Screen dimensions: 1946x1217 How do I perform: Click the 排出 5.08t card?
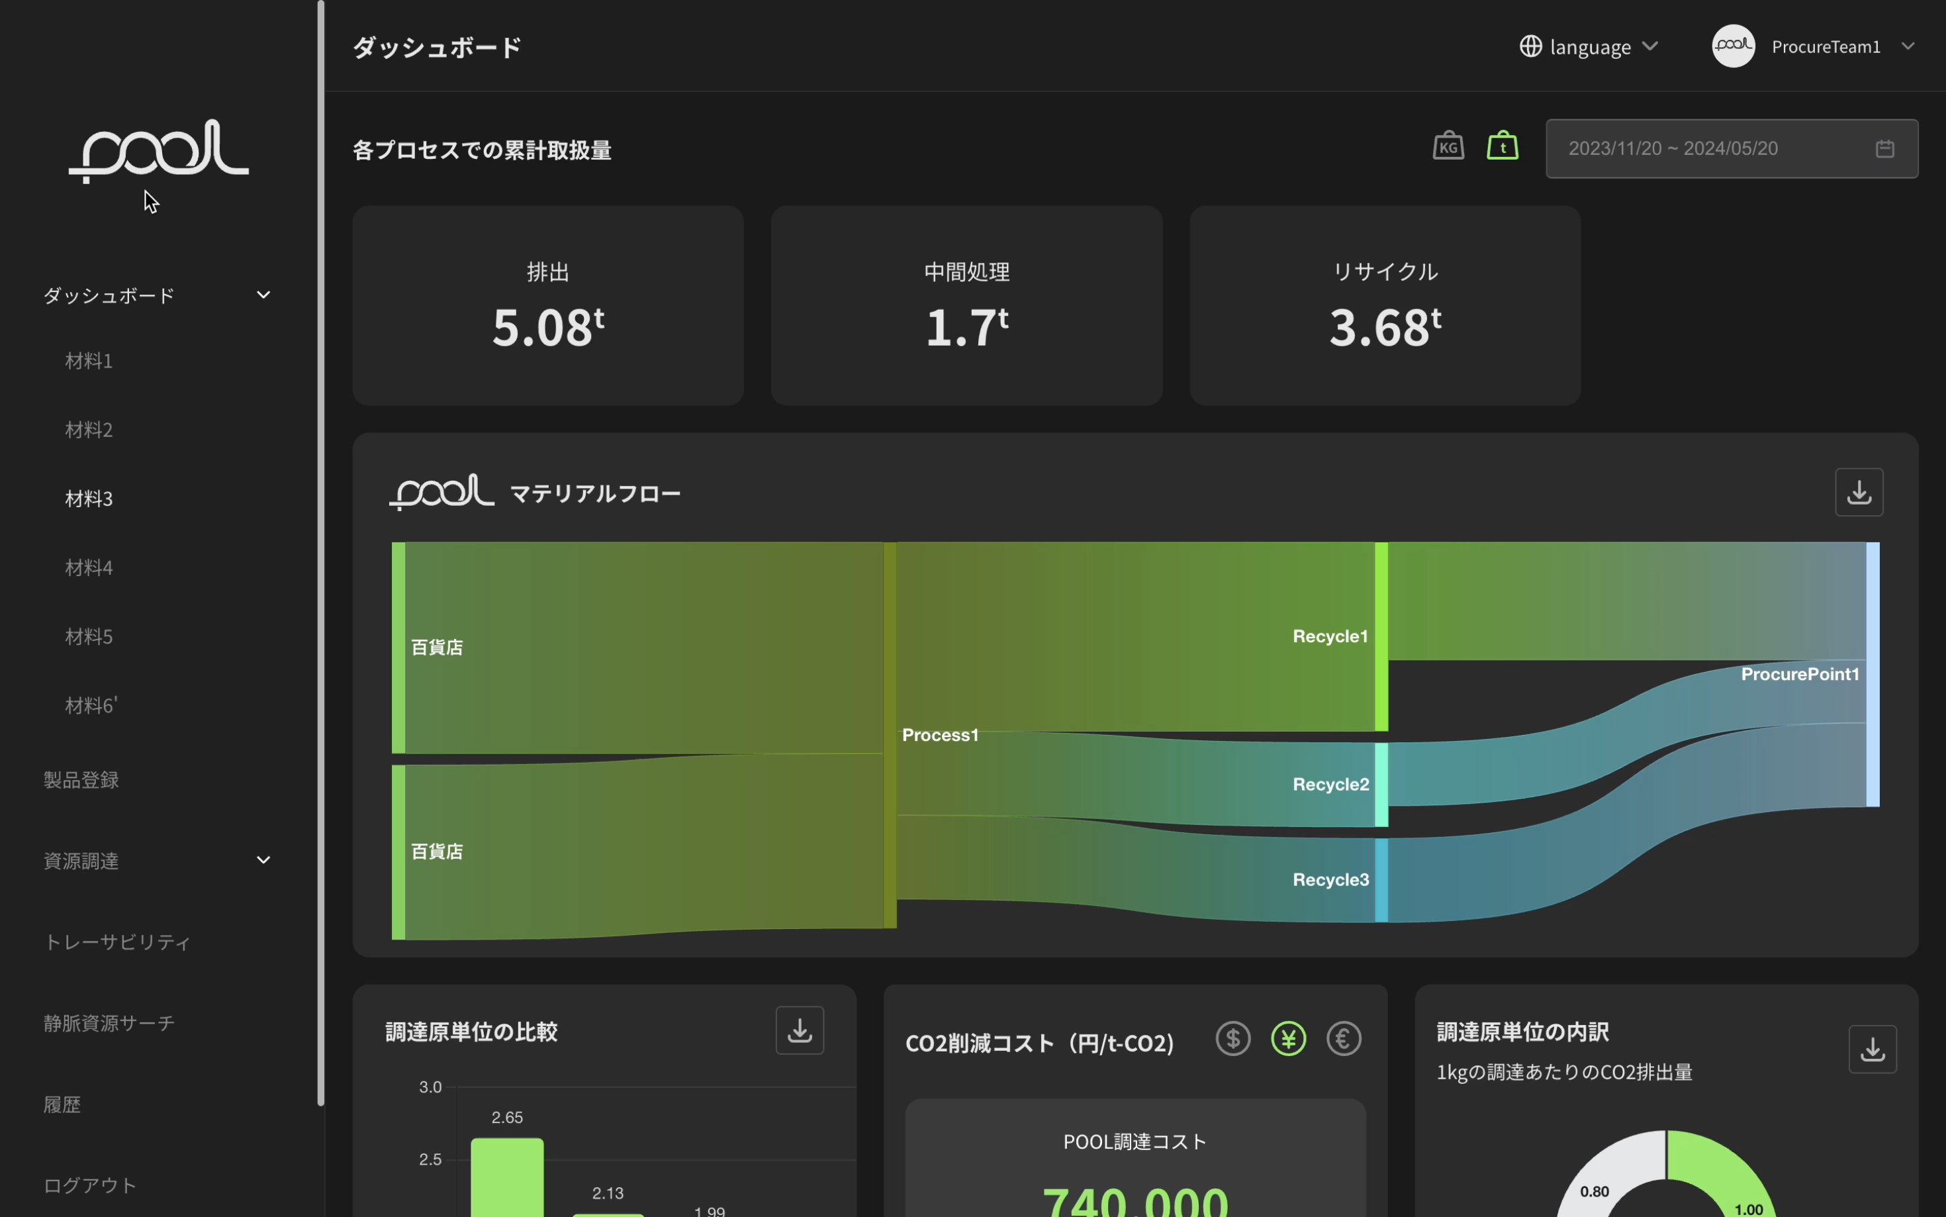click(548, 305)
